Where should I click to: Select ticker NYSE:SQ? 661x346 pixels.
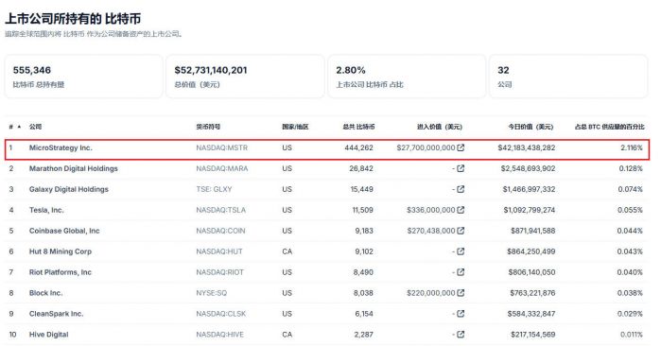pos(211,293)
